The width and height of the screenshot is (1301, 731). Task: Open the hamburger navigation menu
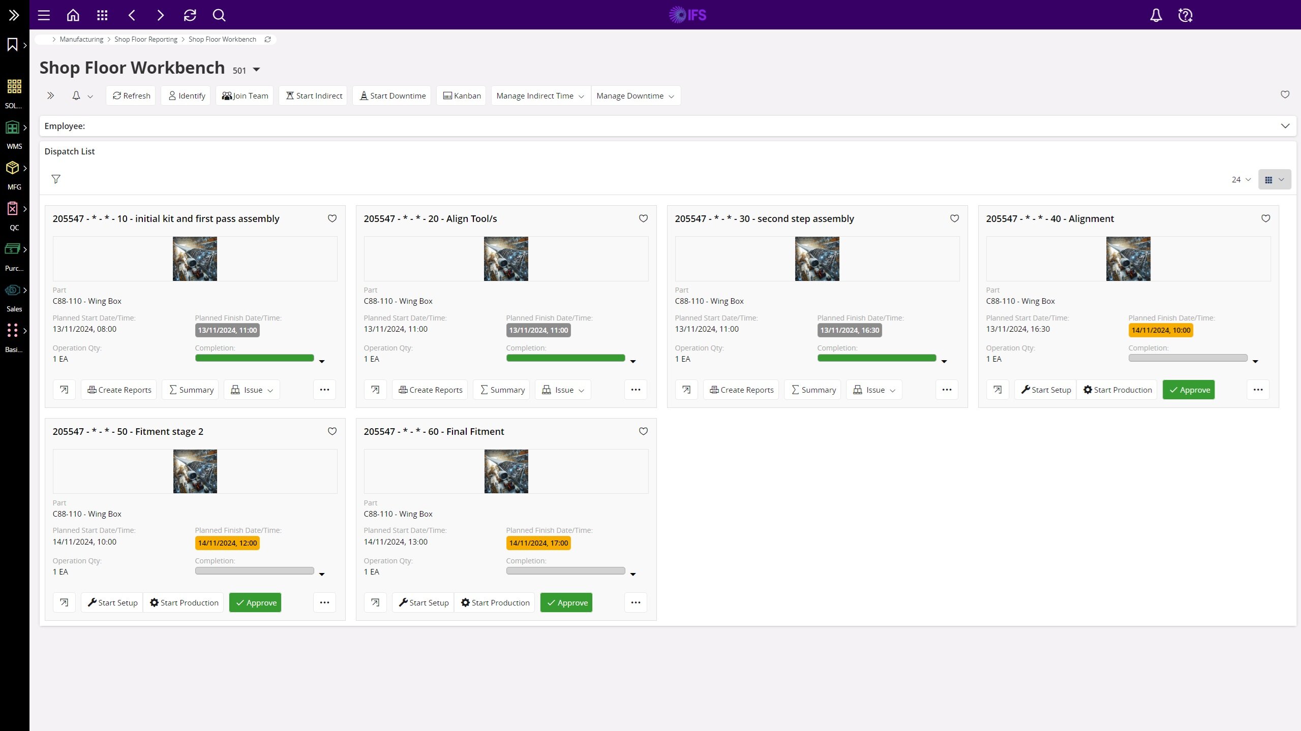(44, 15)
